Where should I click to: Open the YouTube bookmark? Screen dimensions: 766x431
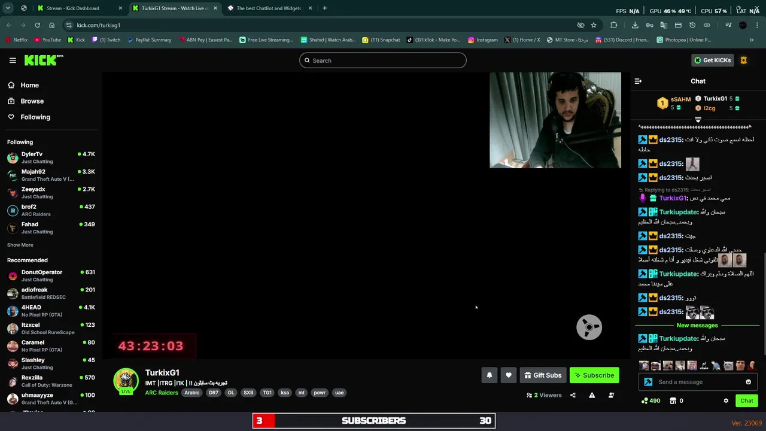click(47, 40)
